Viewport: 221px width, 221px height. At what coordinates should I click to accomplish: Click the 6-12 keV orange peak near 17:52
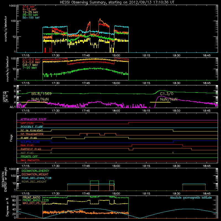pyautogui.click(x=100, y=19)
